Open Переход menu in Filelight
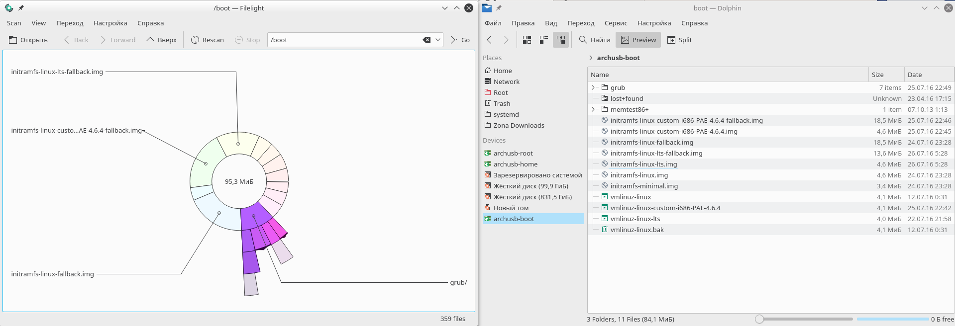This screenshot has width=955, height=326. tap(70, 23)
